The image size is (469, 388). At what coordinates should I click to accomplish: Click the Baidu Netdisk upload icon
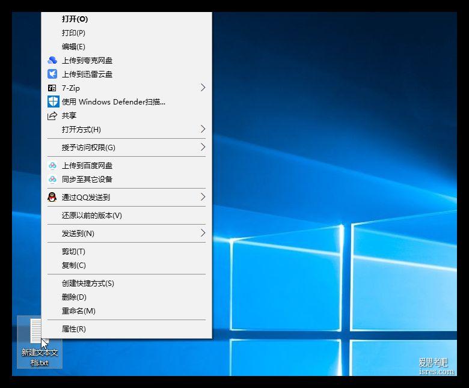(52, 165)
